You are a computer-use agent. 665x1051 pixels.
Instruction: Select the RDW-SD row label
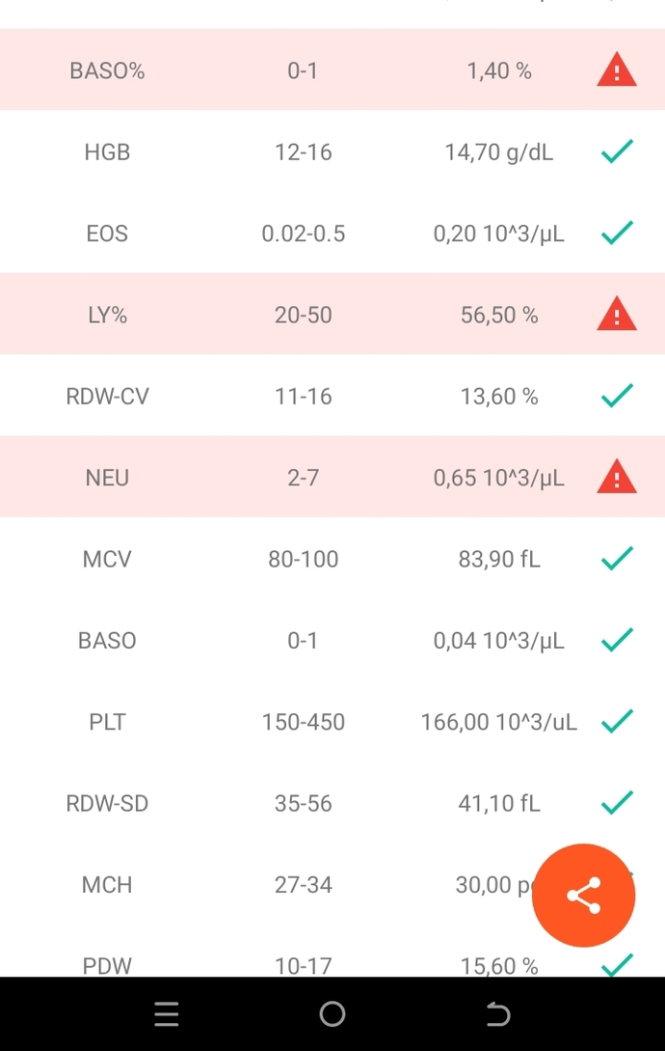point(107,803)
